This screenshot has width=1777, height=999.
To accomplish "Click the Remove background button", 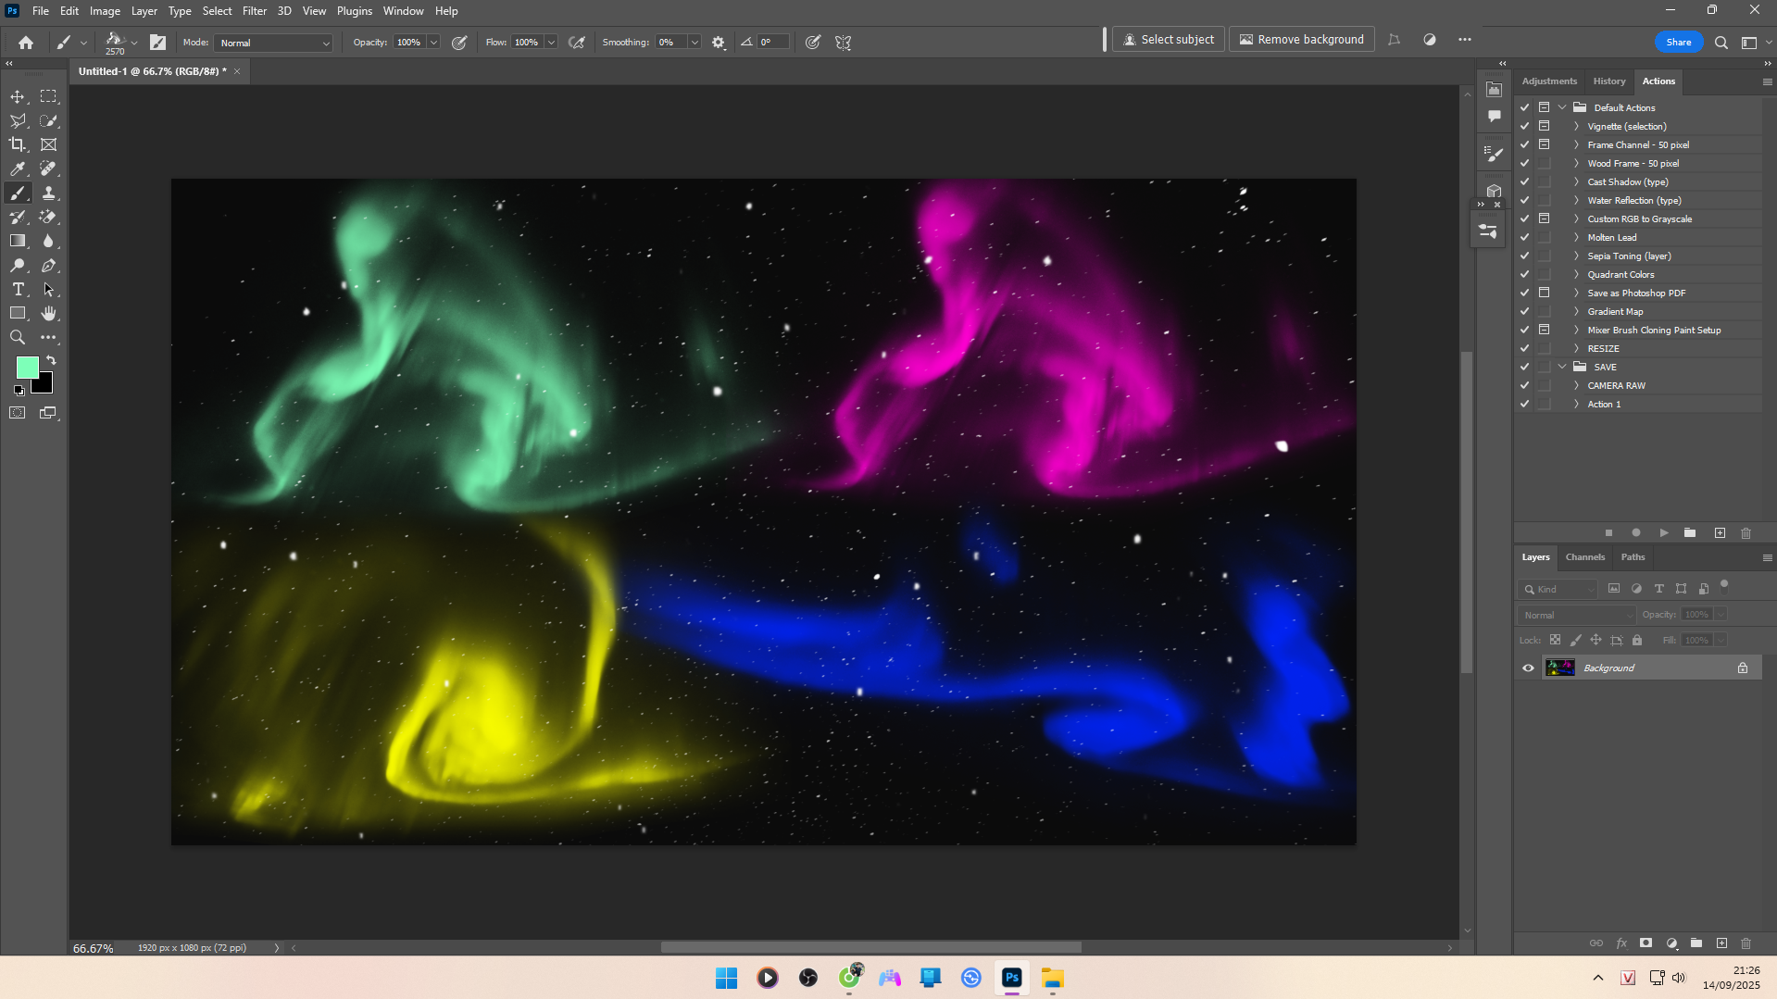I will (x=1301, y=40).
